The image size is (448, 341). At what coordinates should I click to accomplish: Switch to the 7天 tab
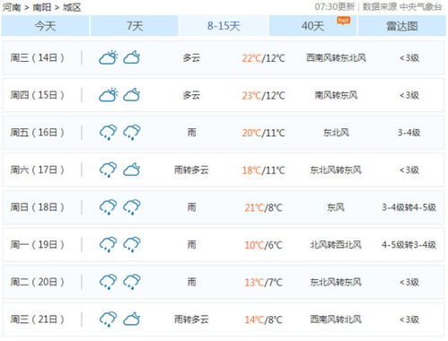(x=135, y=26)
